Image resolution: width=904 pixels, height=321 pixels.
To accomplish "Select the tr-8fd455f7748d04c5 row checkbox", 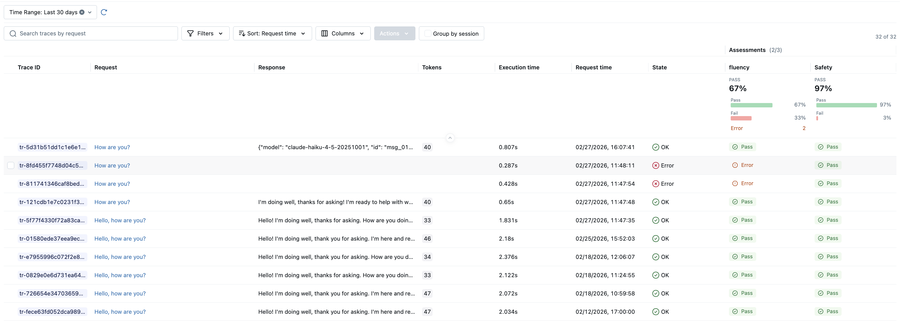I will coord(11,166).
